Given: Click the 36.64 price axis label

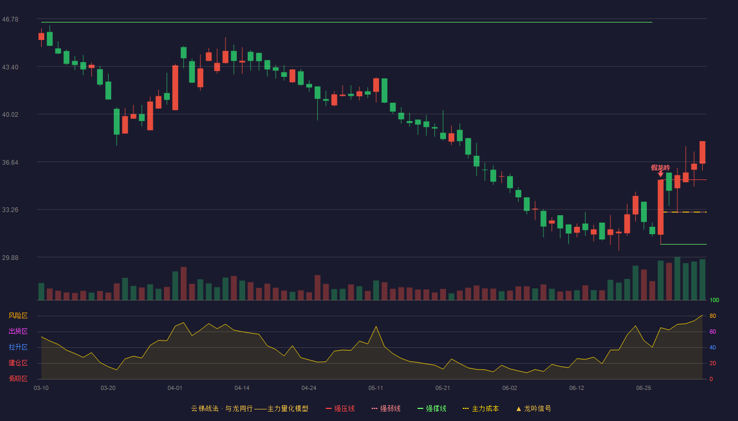Looking at the screenshot, I should [x=10, y=163].
